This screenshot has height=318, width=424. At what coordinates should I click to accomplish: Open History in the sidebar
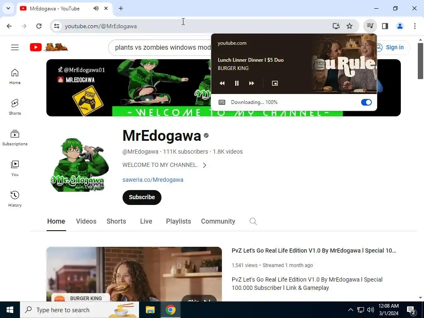(x=15, y=199)
